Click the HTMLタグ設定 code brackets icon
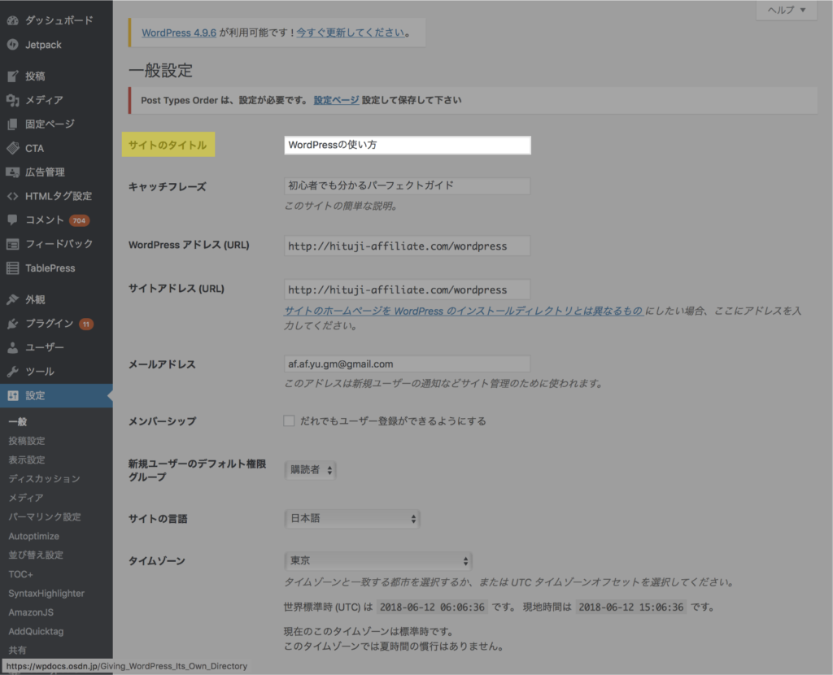This screenshot has width=833, height=675. point(13,196)
